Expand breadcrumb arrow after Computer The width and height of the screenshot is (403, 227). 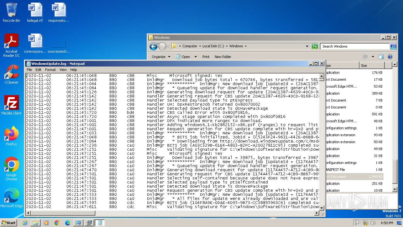pos(200,46)
